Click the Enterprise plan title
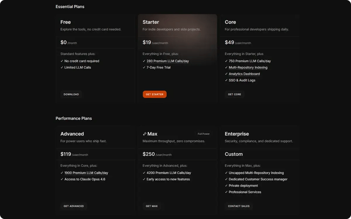The image size is (351, 219). [x=237, y=134]
